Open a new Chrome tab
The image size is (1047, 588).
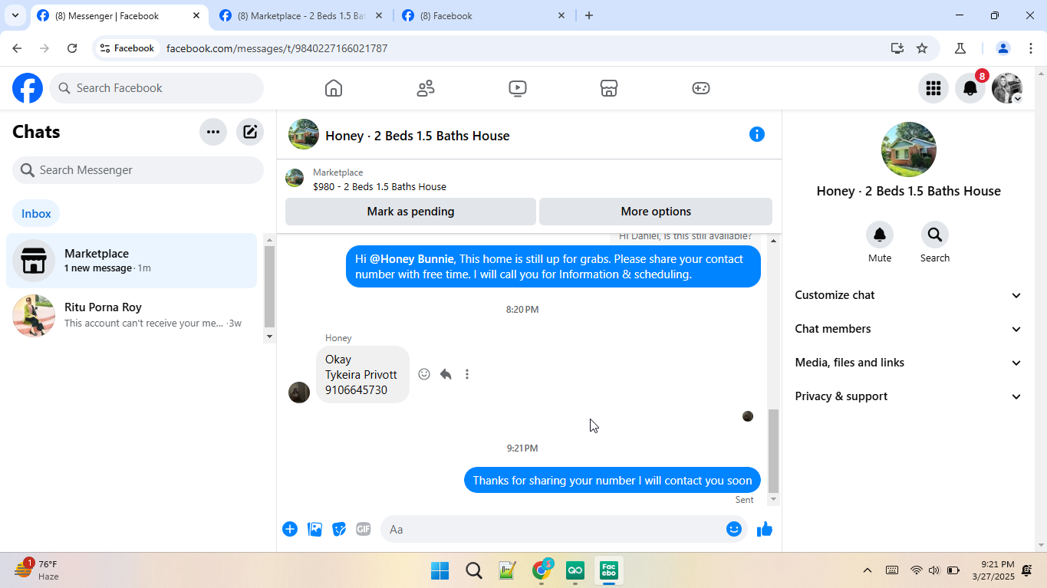pyautogui.click(x=589, y=15)
